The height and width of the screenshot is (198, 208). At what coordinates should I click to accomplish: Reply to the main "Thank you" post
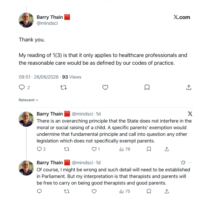click(x=24, y=87)
